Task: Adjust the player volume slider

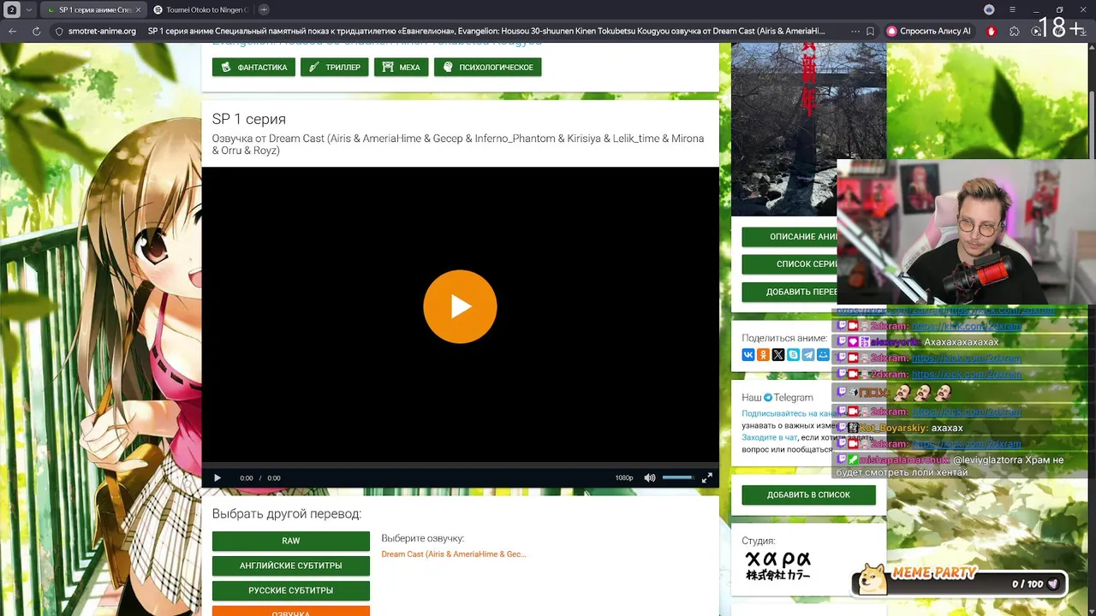Action: click(x=677, y=477)
